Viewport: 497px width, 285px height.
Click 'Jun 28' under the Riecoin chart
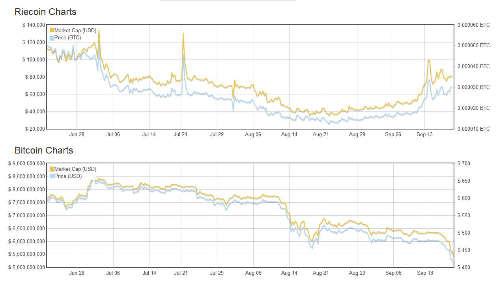(77, 135)
